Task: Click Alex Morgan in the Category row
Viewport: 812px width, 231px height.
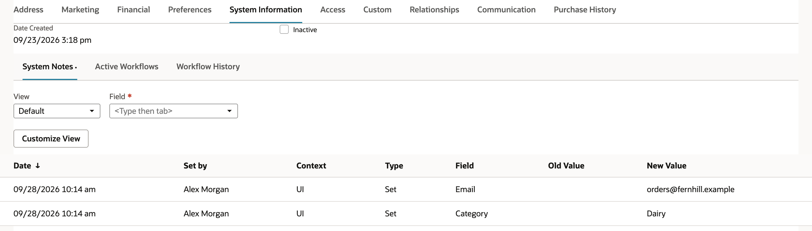Action: pos(206,214)
